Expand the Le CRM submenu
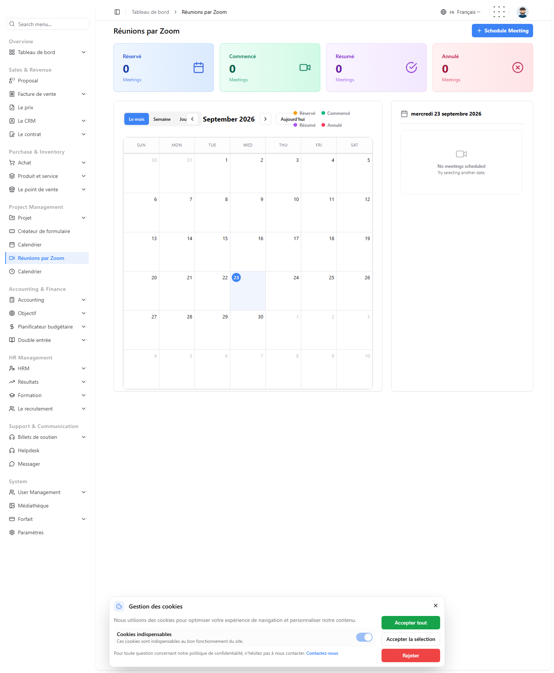The width and height of the screenshot is (554, 673). (84, 121)
